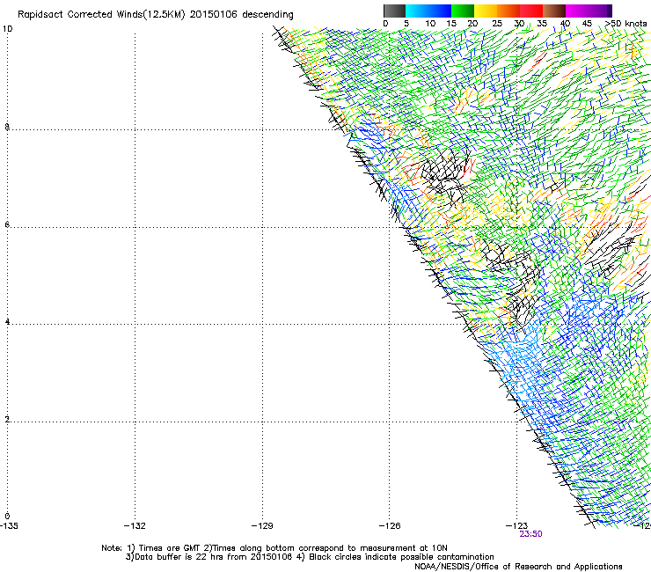Click the 'Note: 1) Times are GMT' footnote line
This screenshot has width=651, height=572.
coord(274,548)
